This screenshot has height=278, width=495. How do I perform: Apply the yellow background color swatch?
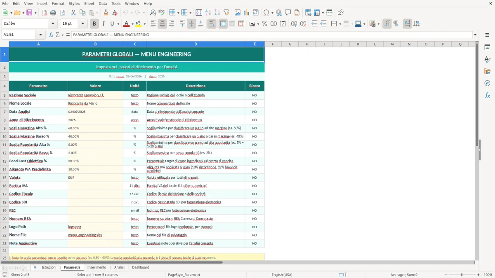point(139,24)
